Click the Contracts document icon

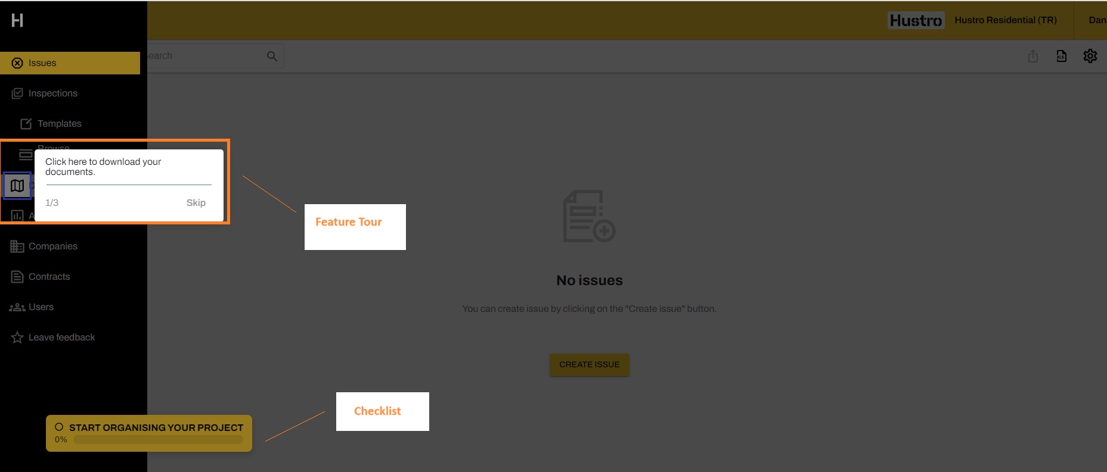tap(17, 277)
